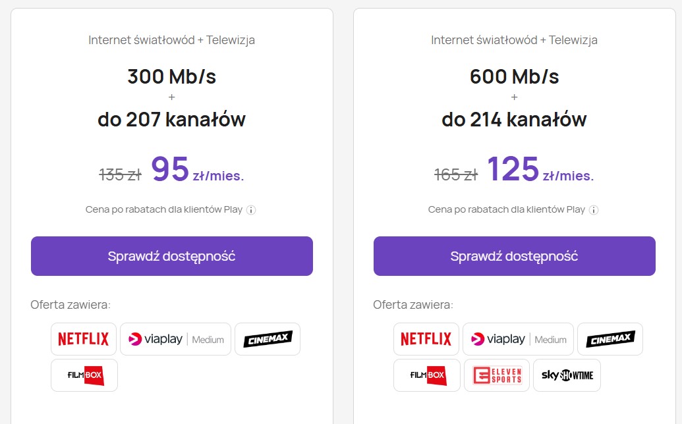Open info icon beside 125 zł price note
This screenshot has width=682, height=424.
coord(594,210)
